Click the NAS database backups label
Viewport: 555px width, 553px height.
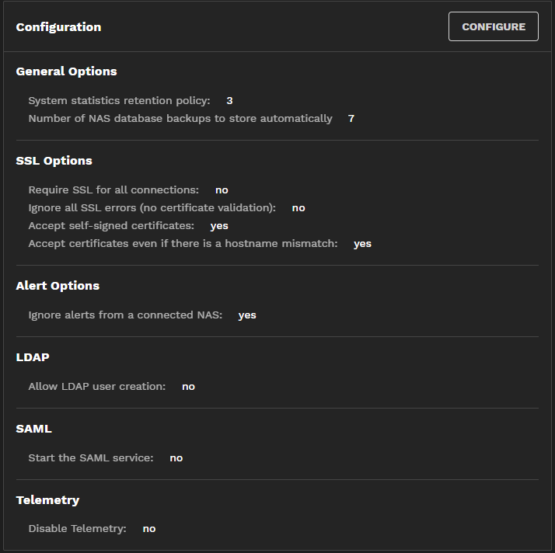point(180,119)
